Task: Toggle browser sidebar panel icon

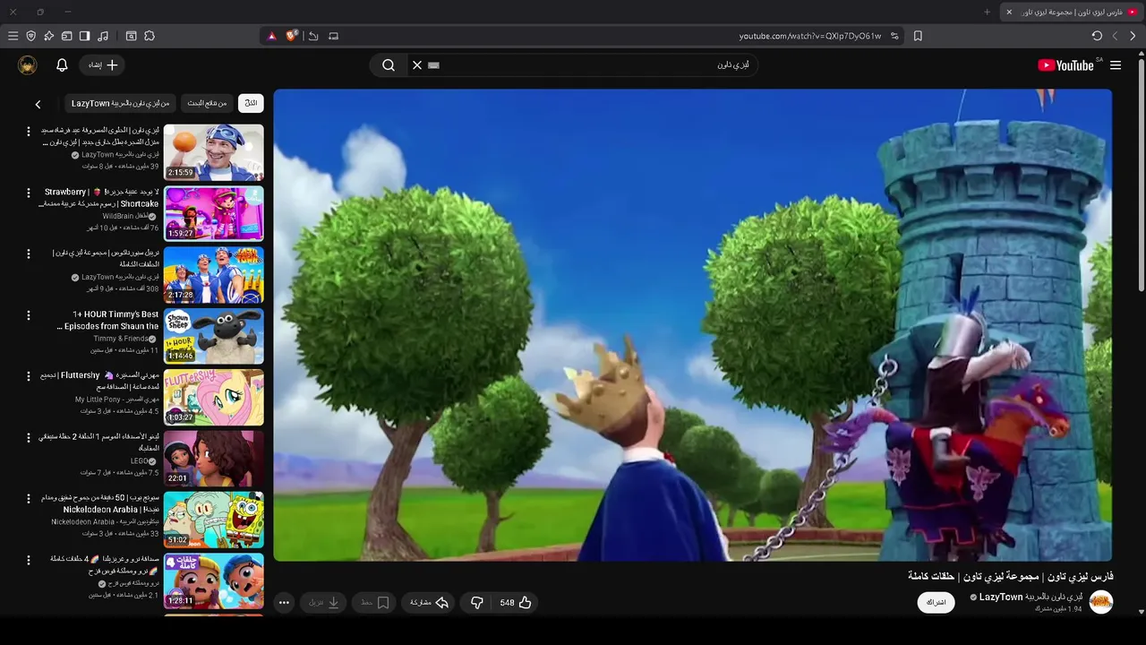Action: pyautogui.click(x=84, y=36)
